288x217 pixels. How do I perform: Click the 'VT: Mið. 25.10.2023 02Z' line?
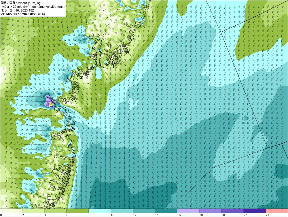coord(22,14)
